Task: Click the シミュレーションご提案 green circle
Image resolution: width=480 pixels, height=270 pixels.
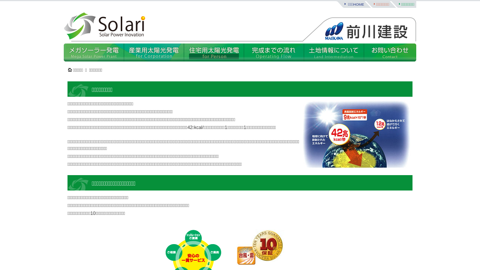Action: (193, 238)
